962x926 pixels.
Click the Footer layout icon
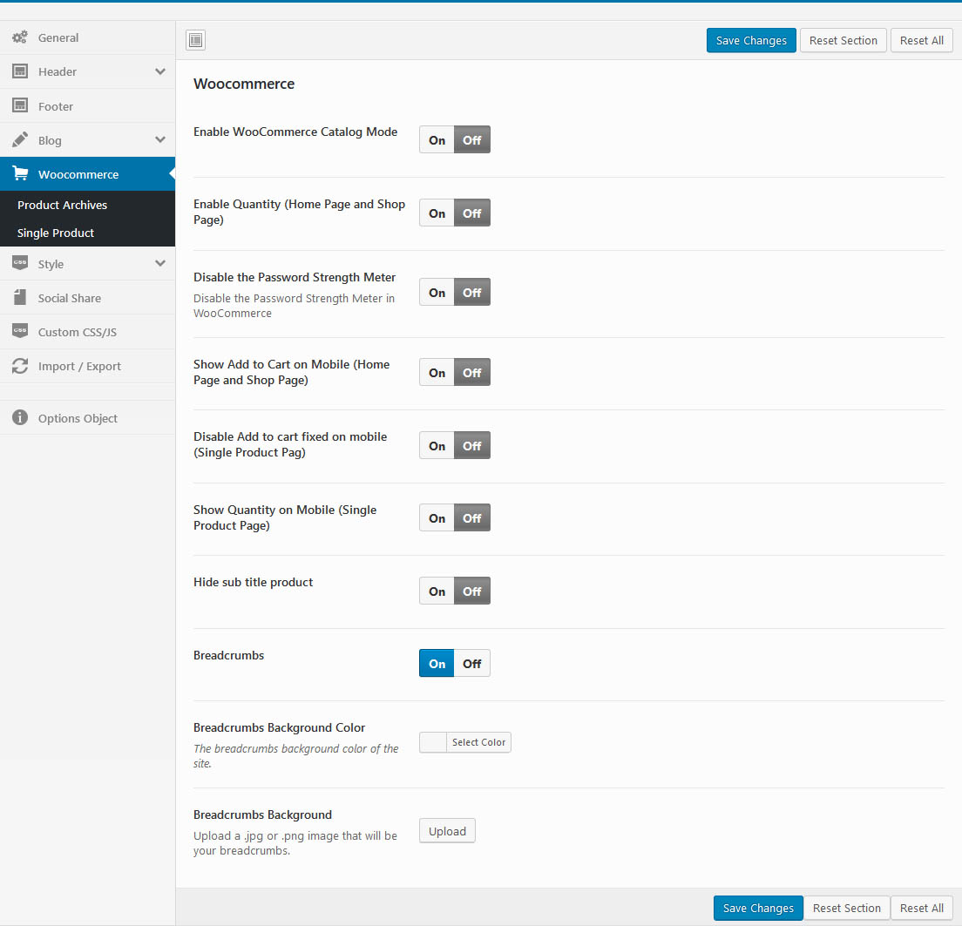[19, 105]
